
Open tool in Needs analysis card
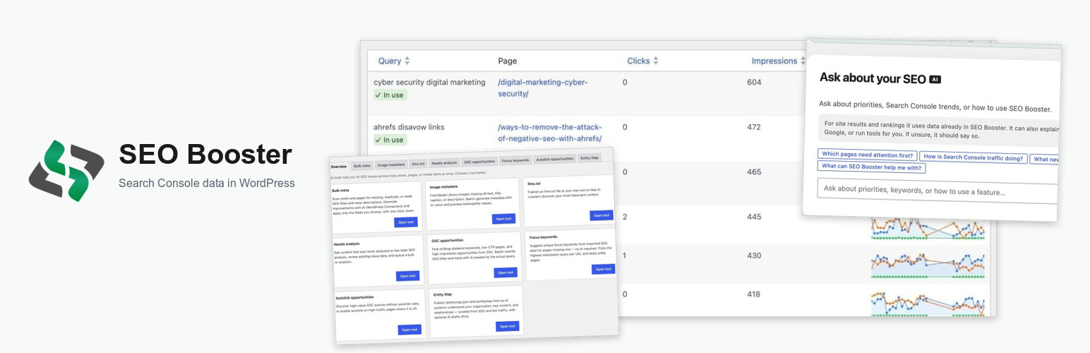[407, 276]
